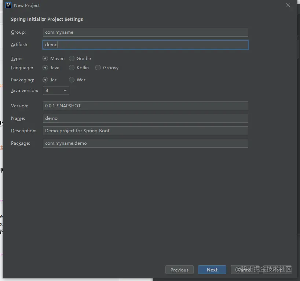
Task: Click the Description label
Action: pyautogui.click(x=24, y=131)
